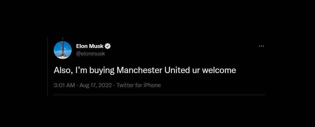Click the blue verified checkmark badge
315x127 pixels.
(108, 46)
